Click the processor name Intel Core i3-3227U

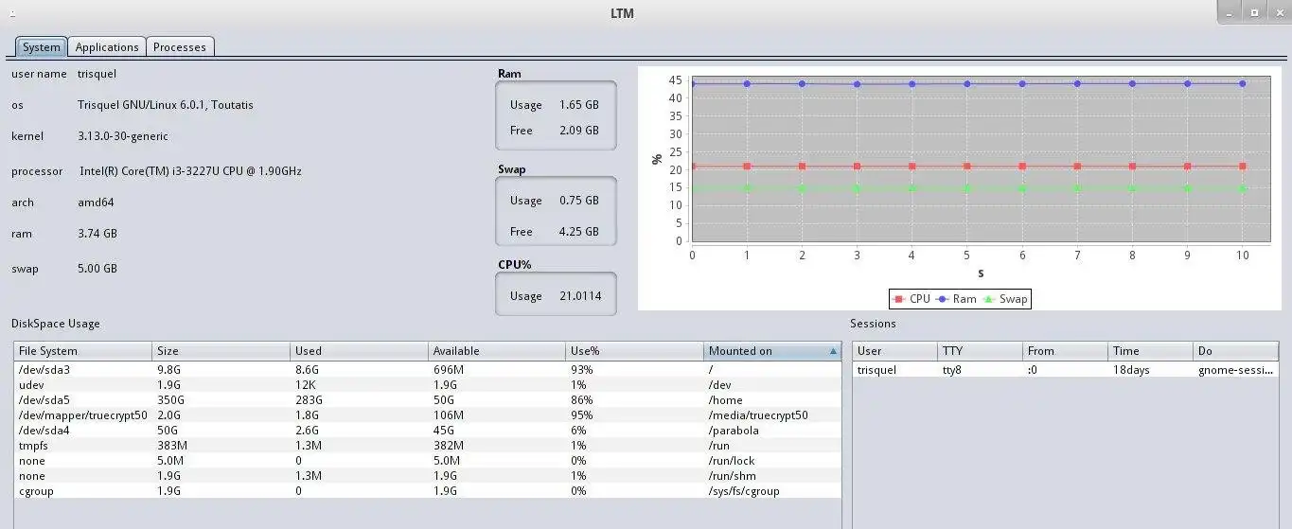click(x=190, y=171)
